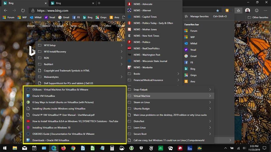Image resolution: width=271 pixels, height=152 pixels.
Task: Open Chrome from the taskbar
Action: (x=73, y=148)
